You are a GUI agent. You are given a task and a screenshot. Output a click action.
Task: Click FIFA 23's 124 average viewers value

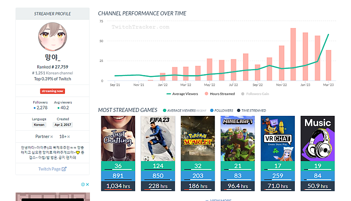pos(158,166)
